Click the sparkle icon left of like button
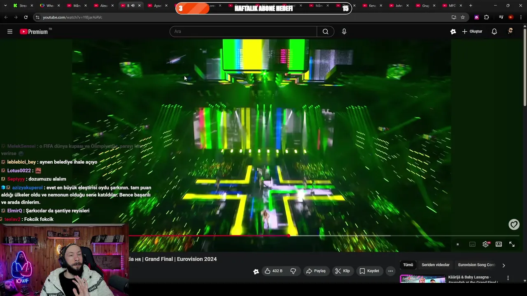 pos(256,271)
